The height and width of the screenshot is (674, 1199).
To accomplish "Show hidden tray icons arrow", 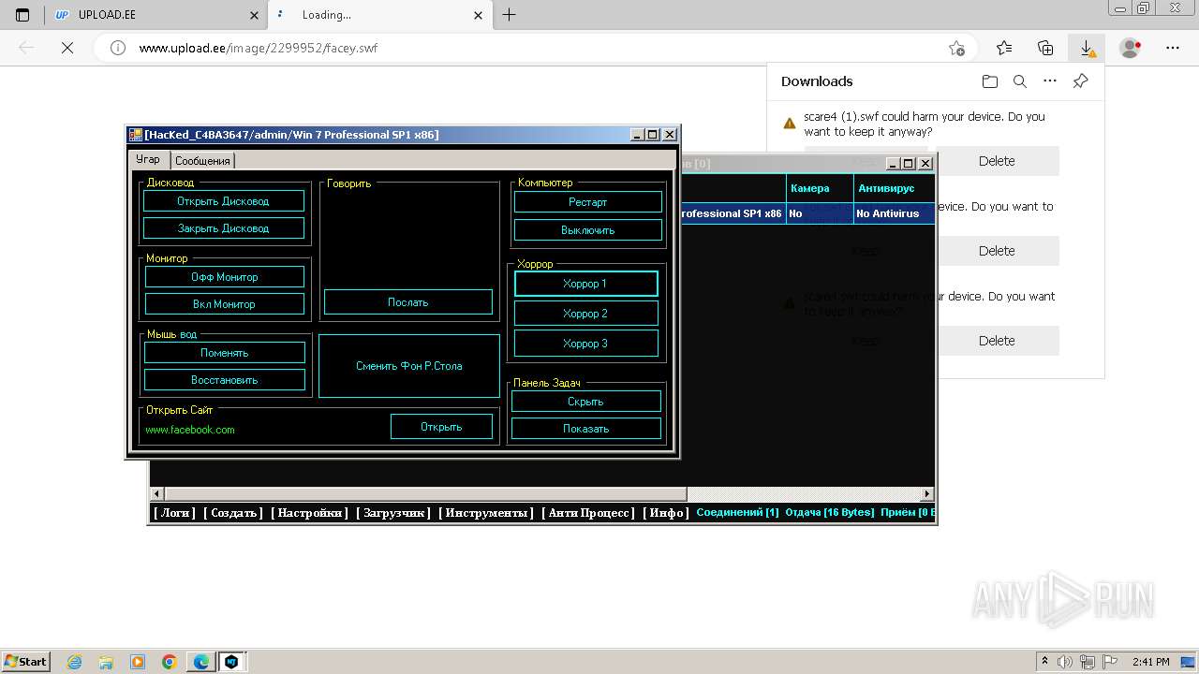I will click(x=1044, y=661).
